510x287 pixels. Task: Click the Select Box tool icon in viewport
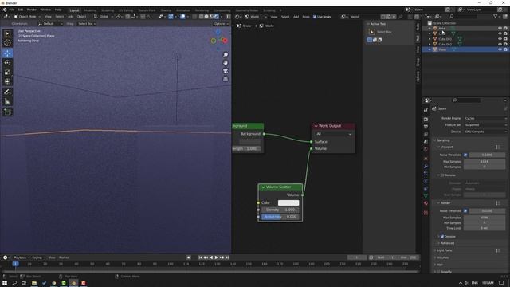coord(7,33)
